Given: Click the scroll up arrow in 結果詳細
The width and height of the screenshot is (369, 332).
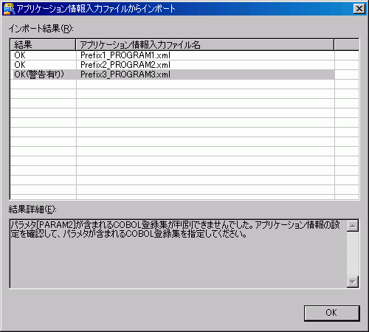Looking at the screenshot, I should pos(353,226).
